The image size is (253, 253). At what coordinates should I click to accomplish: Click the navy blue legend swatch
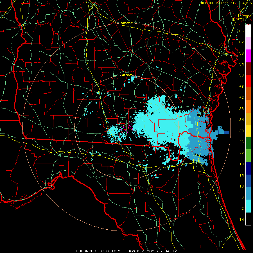tap(248, 168)
